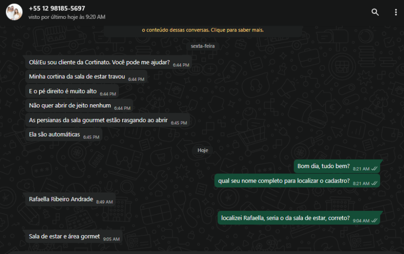
Task: Select message 'Olá!Eu sou cliente da Cortinato'
Action: [109, 62]
